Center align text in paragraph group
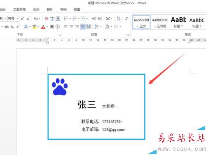Viewport: 206px width, 155px height. tap(71, 26)
